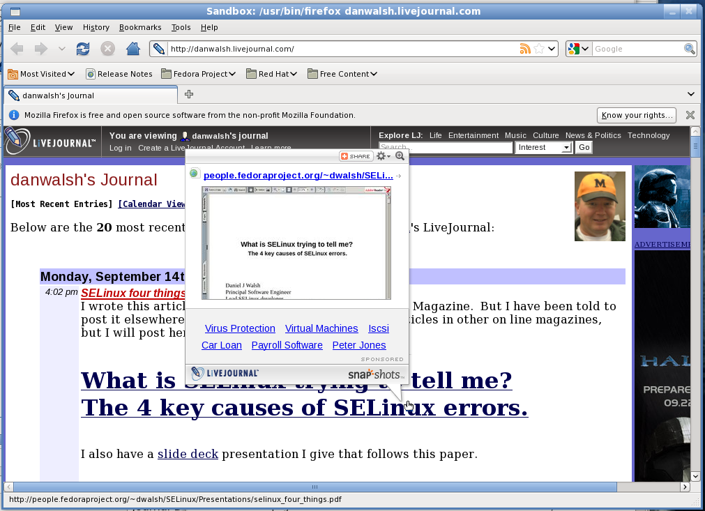The image size is (705, 511).
Task: Reload the current page
Action: (83, 49)
